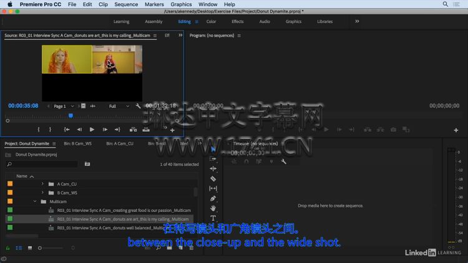
Task: Click the Source monitor blue playhead
Action: tap(71, 116)
